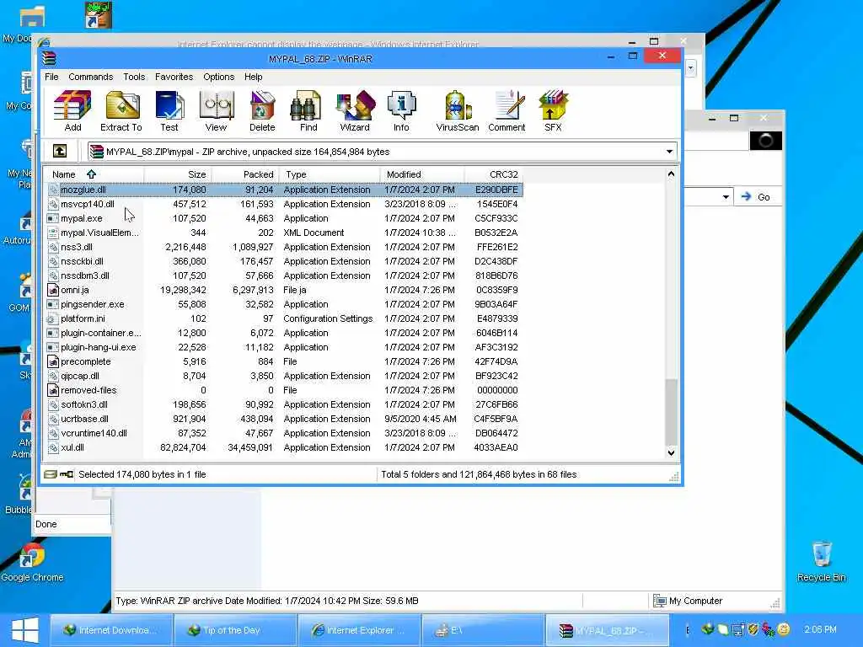Open the File menu
Image resolution: width=863 pixels, height=647 pixels.
(x=51, y=77)
